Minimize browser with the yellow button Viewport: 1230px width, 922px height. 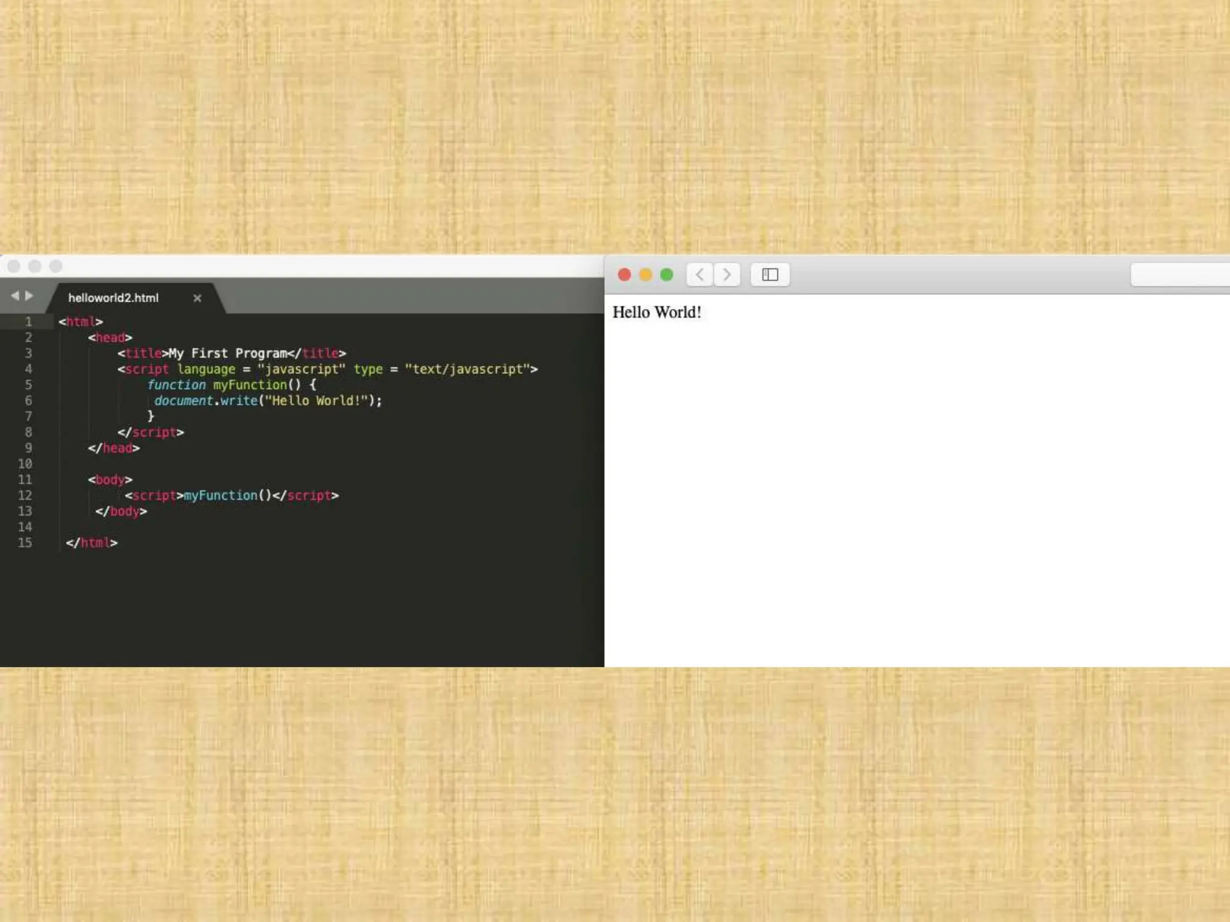pos(646,275)
